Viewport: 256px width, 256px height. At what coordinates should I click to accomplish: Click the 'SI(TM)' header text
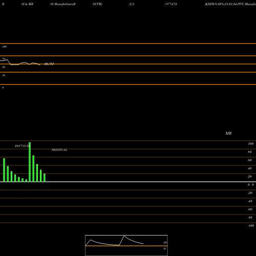click(x=97, y=4)
